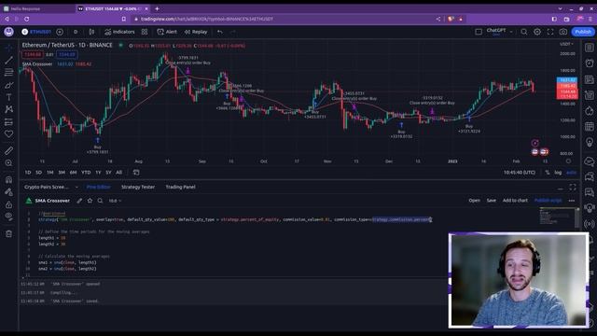597x336 pixels.
Task: Enter fullscreen chart mode
Action: click(x=550, y=32)
